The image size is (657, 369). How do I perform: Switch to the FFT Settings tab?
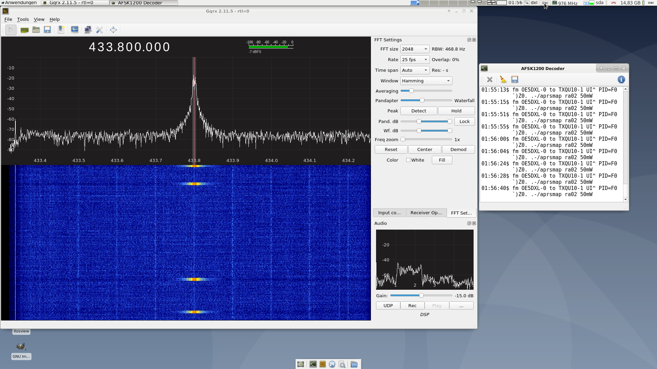[x=461, y=213]
